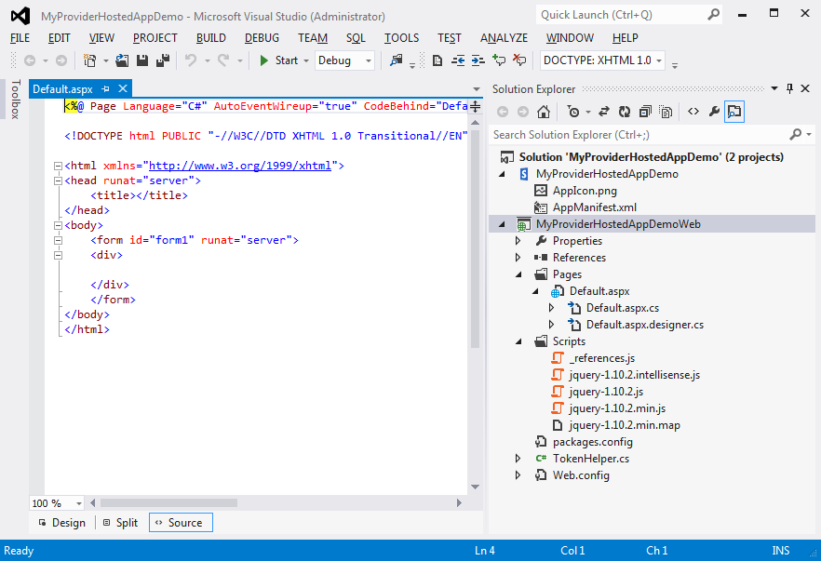Viewport: 821px width, 561px height.
Task: Toggle auto-hide pin of Solution Explorer panel
Action: coord(790,89)
